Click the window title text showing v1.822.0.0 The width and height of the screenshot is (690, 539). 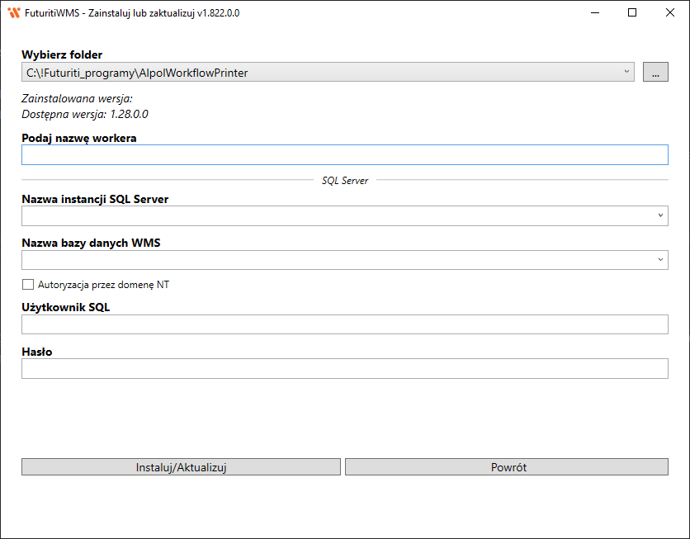[132, 13]
